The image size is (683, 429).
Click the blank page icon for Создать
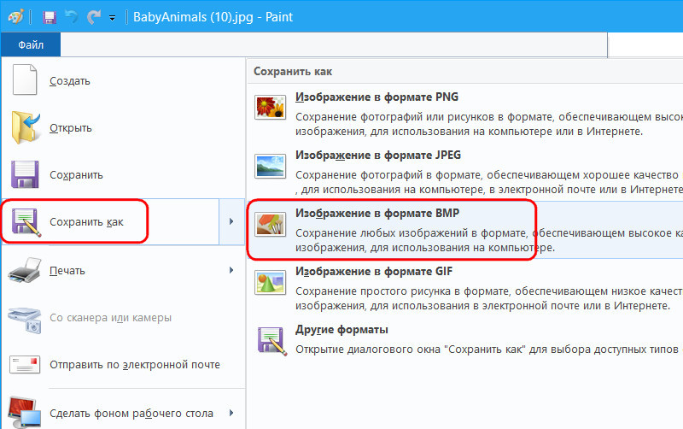26,81
